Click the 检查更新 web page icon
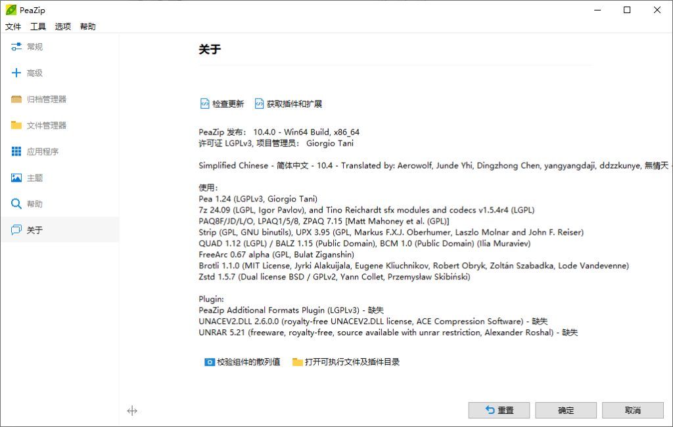673x427 pixels. click(205, 104)
